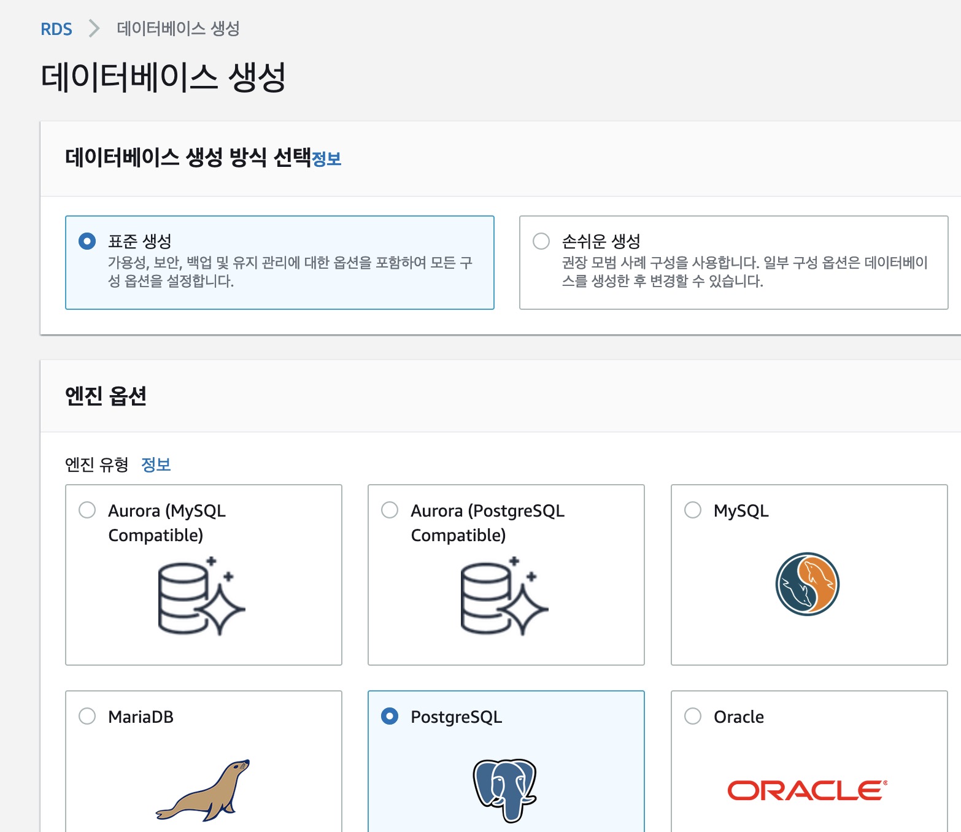Click the 엔진 옵션 section heading

106,396
